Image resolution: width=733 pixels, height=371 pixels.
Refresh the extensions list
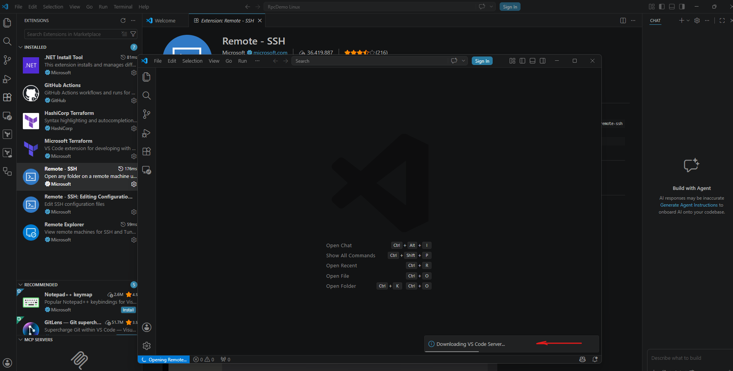[123, 21]
